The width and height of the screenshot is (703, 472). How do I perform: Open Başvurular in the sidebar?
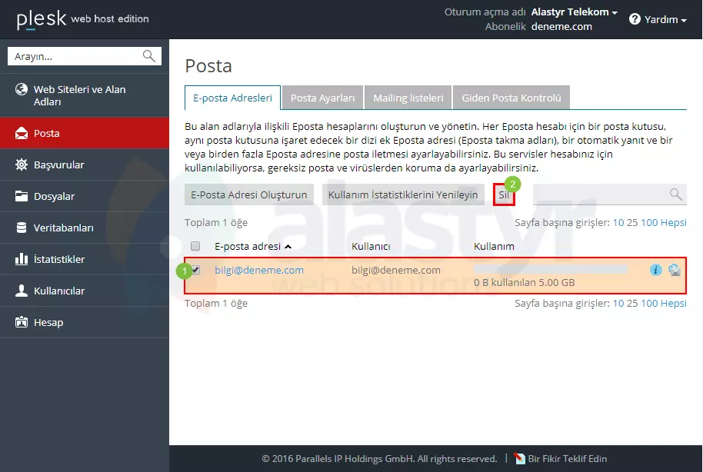(x=85, y=165)
